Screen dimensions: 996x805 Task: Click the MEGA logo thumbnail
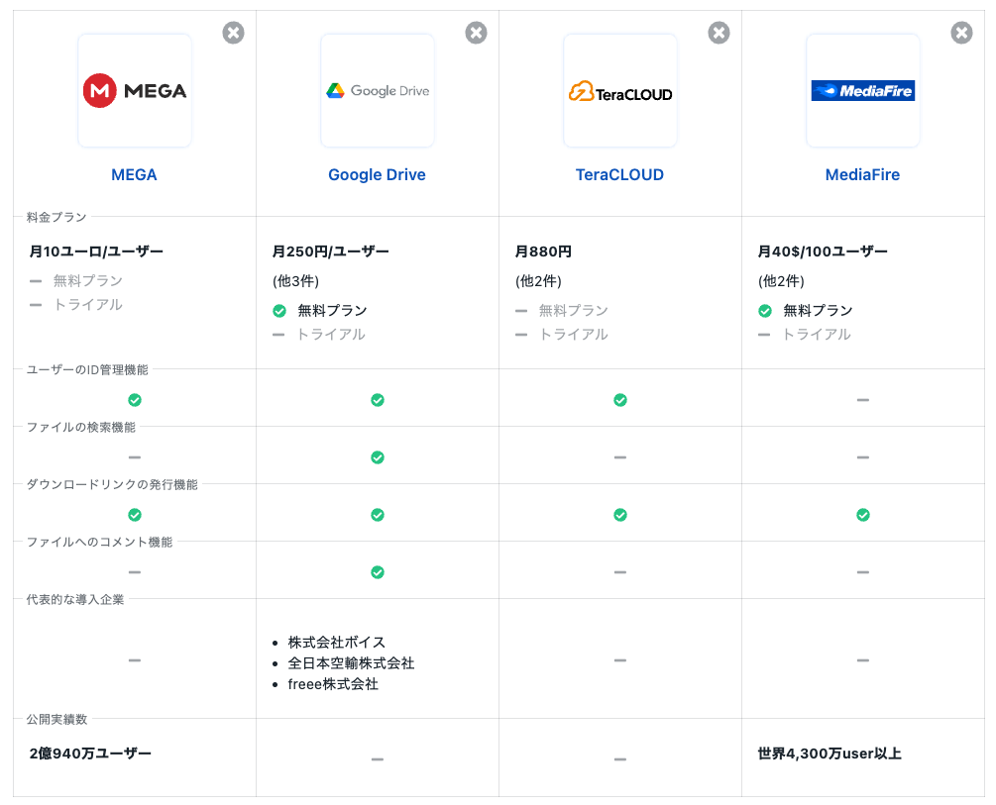coord(135,91)
